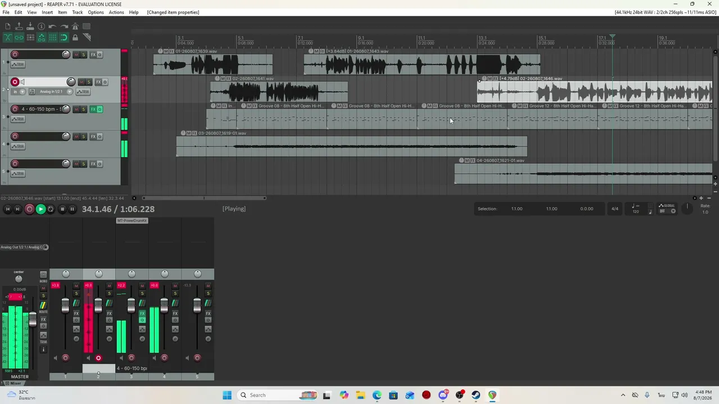The height and width of the screenshot is (404, 719).
Task: Open the Edit menu
Action: pyautogui.click(x=18, y=12)
